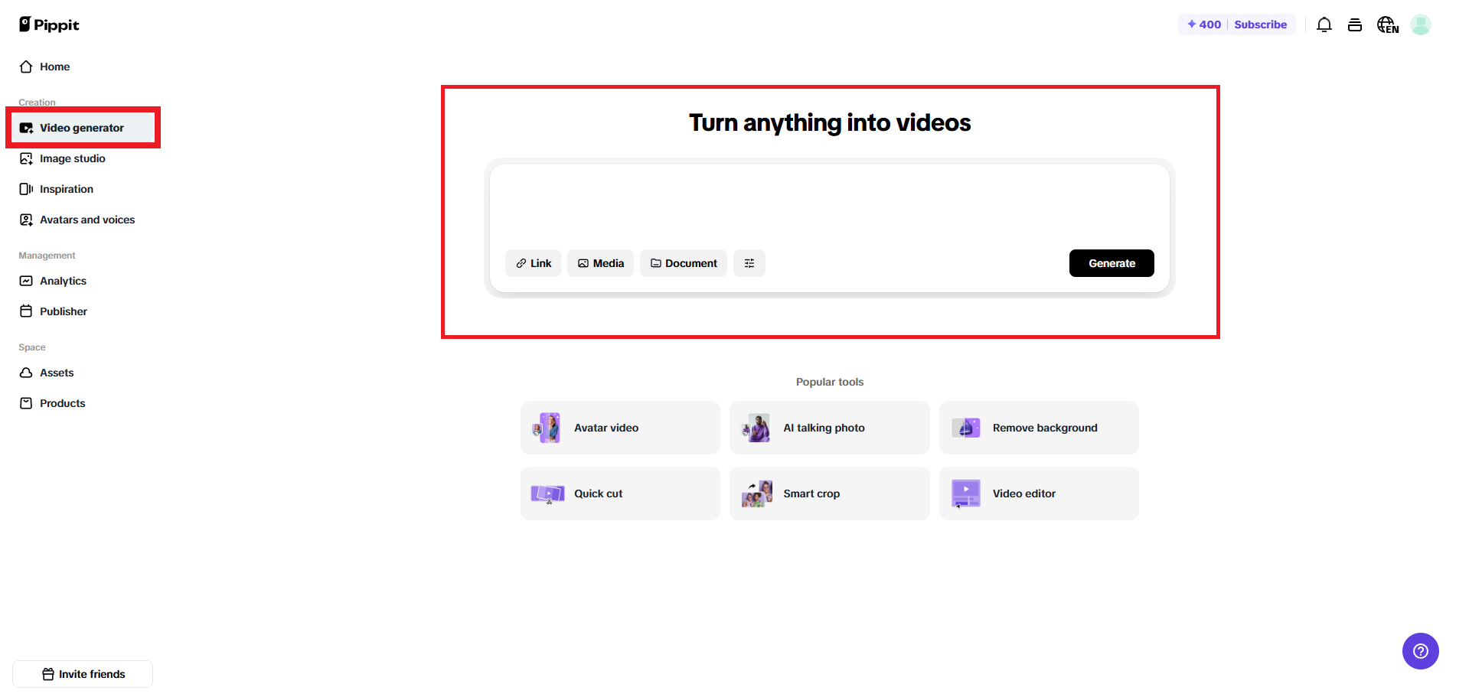Click the Video editor thumbnail icon
This screenshot has height=697, width=1469.
[x=966, y=493]
